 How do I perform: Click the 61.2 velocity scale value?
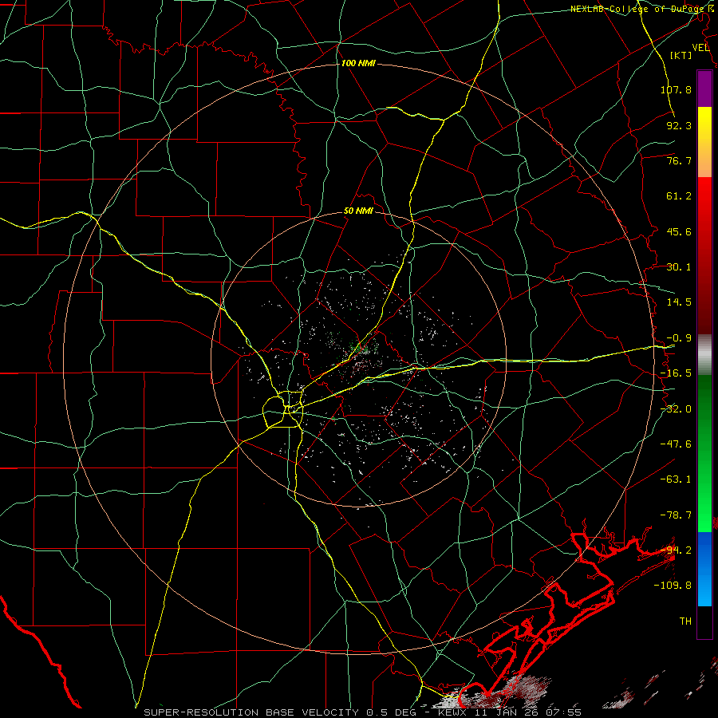click(679, 196)
